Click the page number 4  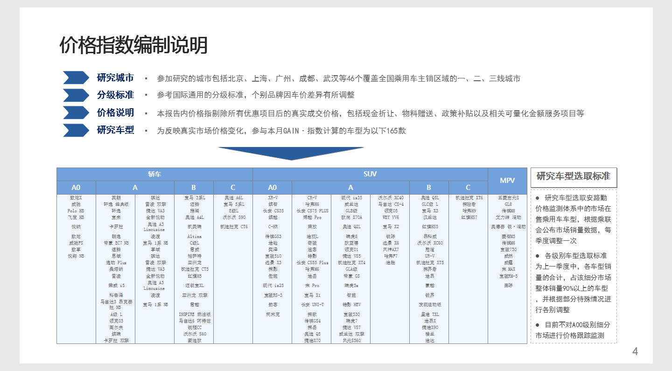(634, 351)
